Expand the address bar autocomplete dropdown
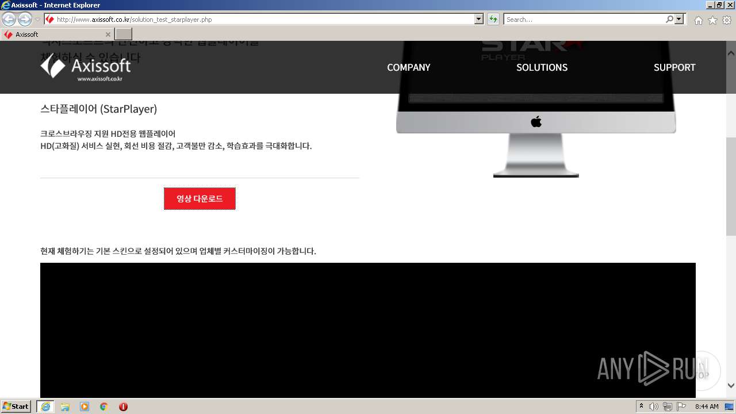The image size is (736, 414). 479,20
